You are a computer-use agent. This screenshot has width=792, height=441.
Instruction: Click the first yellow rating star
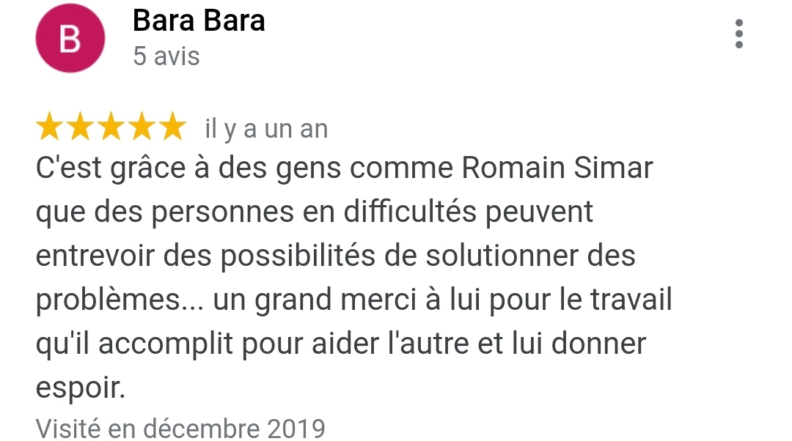[x=50, y=128]
